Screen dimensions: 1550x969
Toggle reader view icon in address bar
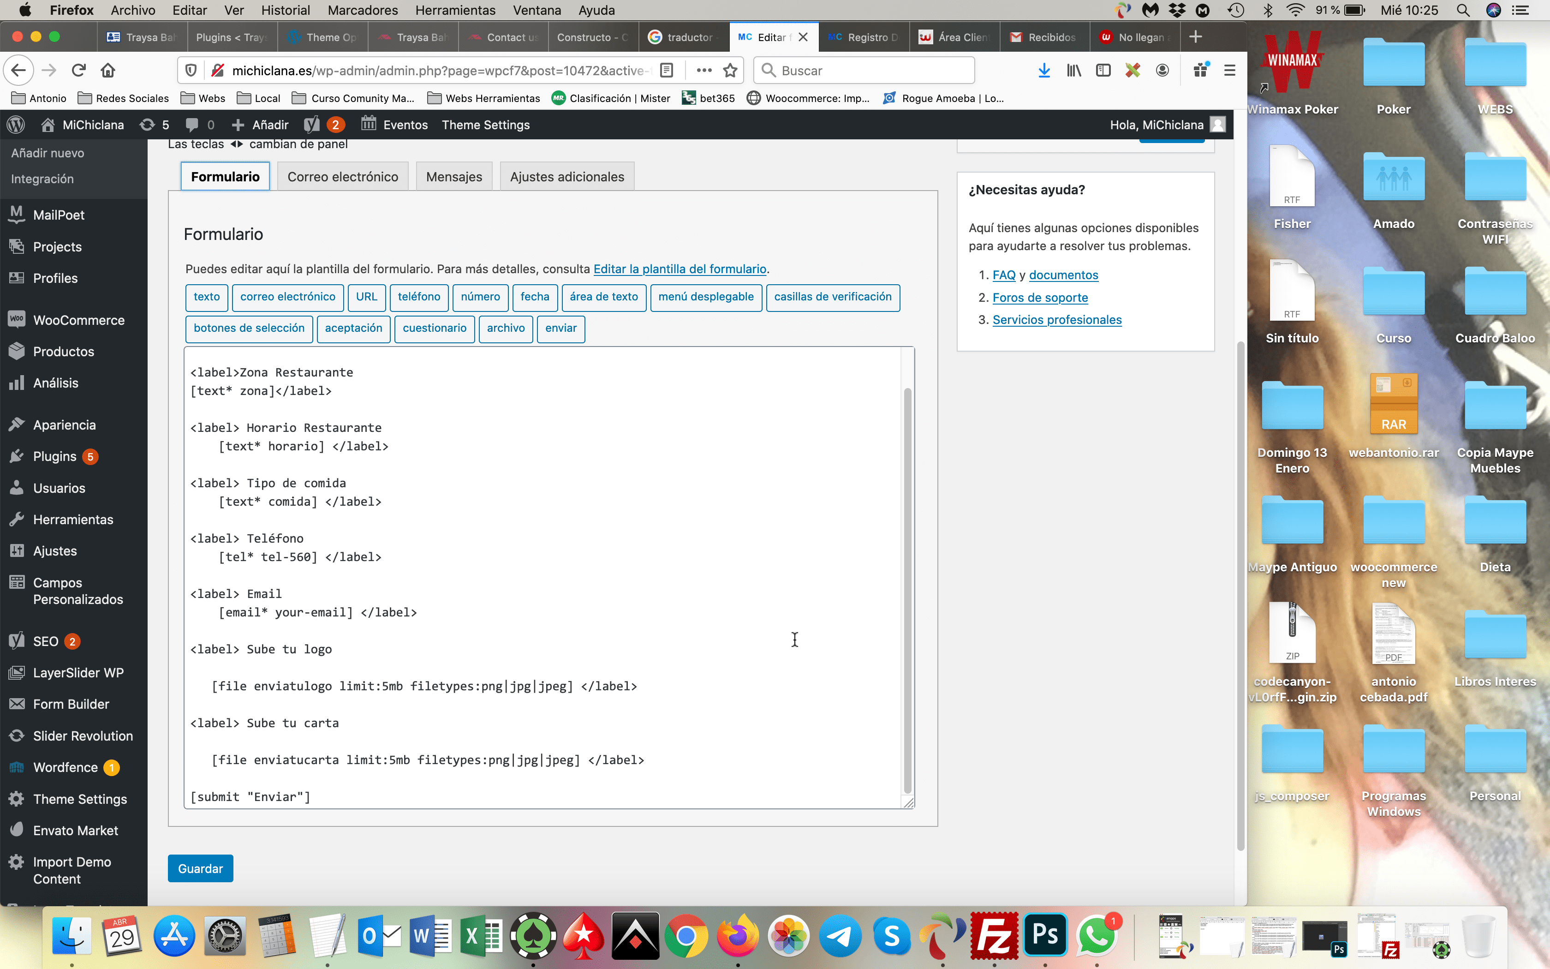click(x=666, y=71)
